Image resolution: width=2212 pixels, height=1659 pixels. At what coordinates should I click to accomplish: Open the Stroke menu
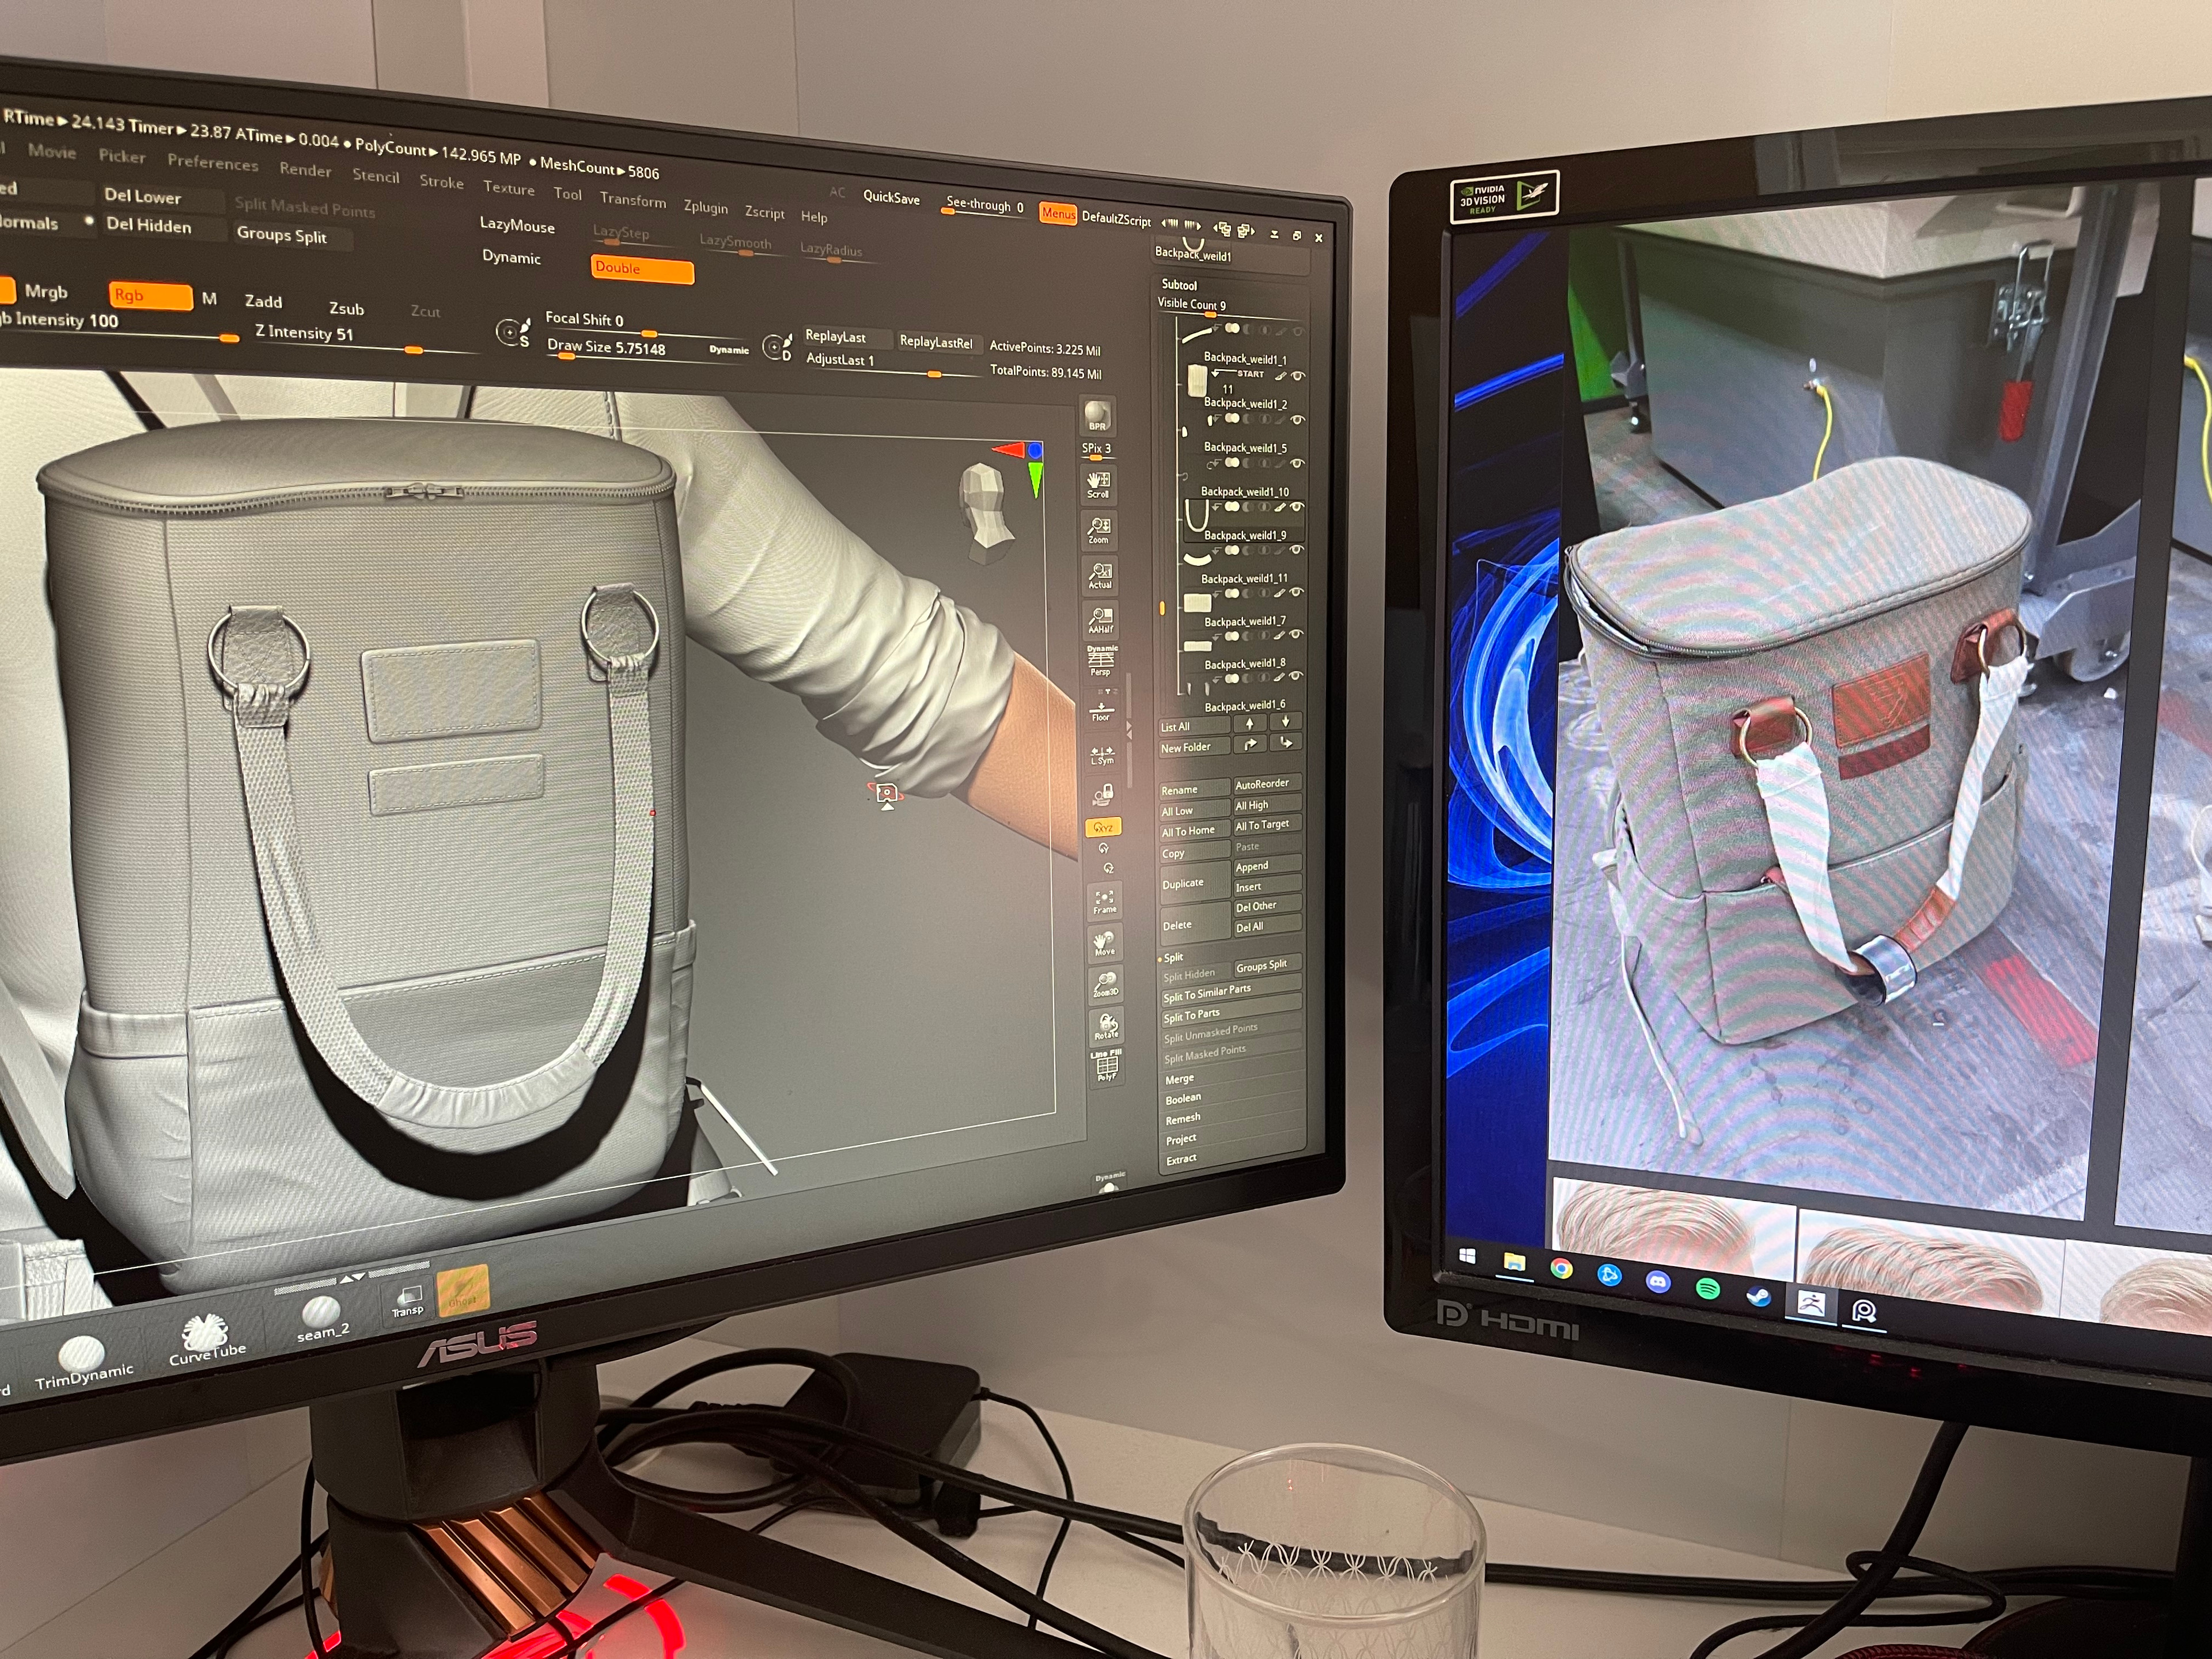tap(441, 182)
